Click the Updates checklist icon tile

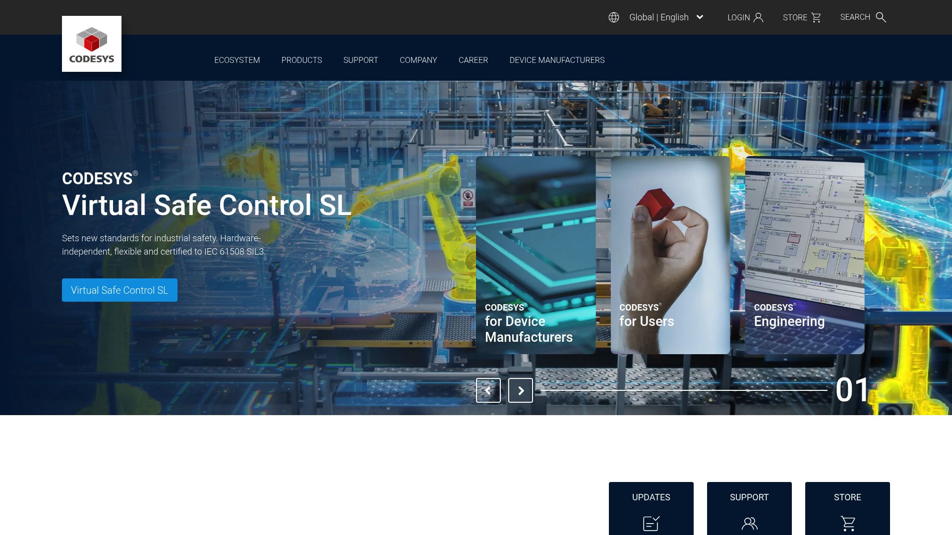pos(651,523)
